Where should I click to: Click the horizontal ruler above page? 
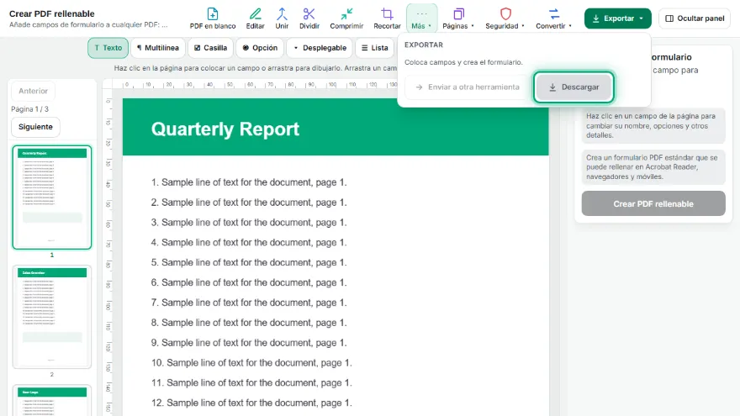coord(255,84)
